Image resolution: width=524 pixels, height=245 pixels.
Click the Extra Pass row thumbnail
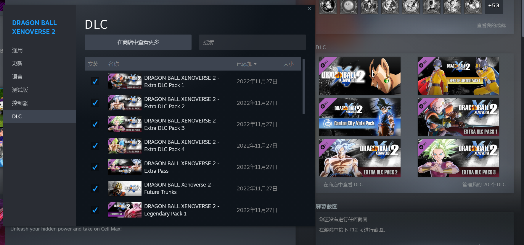[x=125, y=167]
